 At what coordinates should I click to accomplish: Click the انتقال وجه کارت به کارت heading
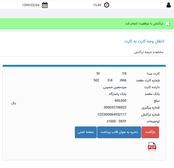click(x=144, y=41)
